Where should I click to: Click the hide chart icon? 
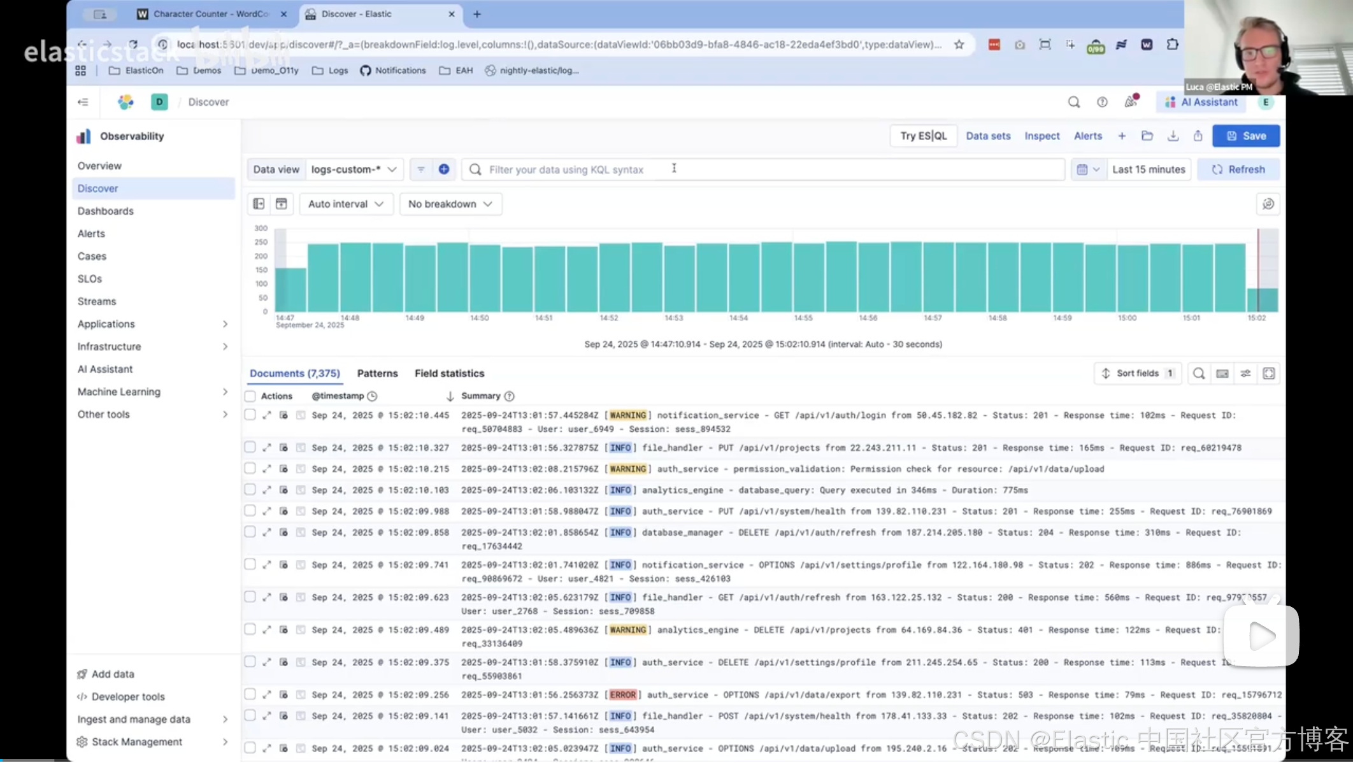[281, 204]
